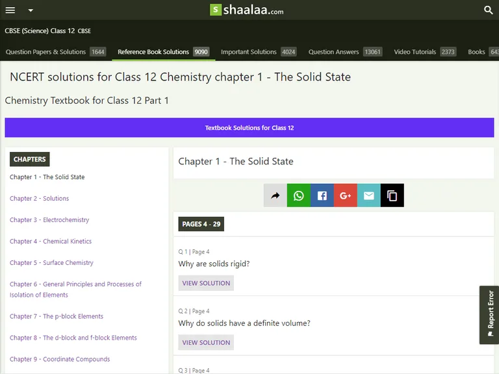Click the CBSE (Science) Class 12 link

click(x=40, y=31)
